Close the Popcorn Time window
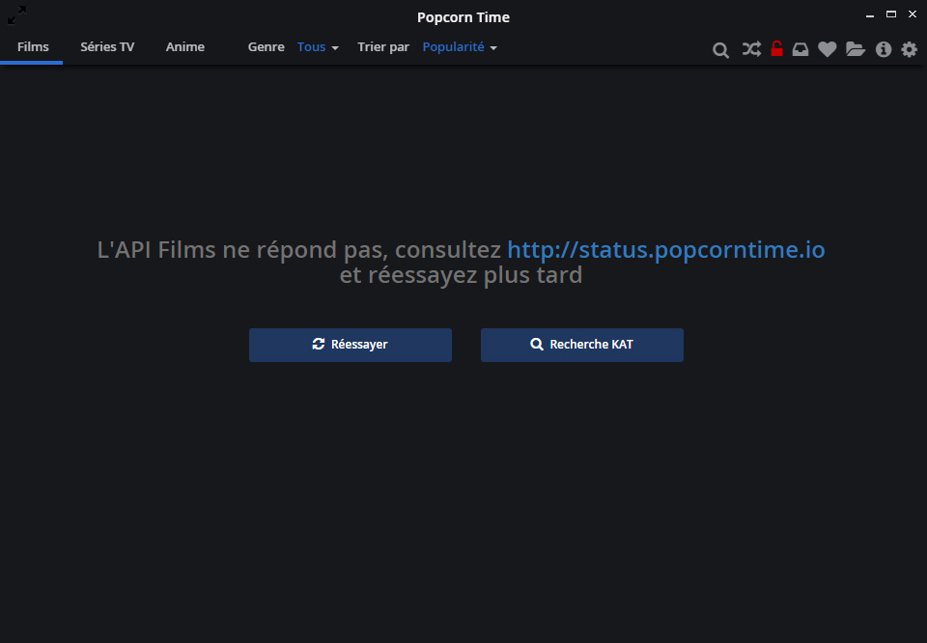The height and width of the screenshot is (643, 927). 913,14
